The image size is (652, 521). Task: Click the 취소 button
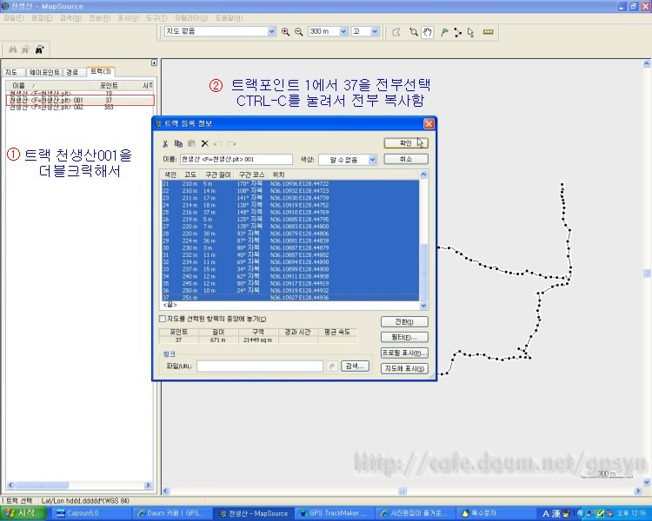pyautogui.click(x=405, y=159)
